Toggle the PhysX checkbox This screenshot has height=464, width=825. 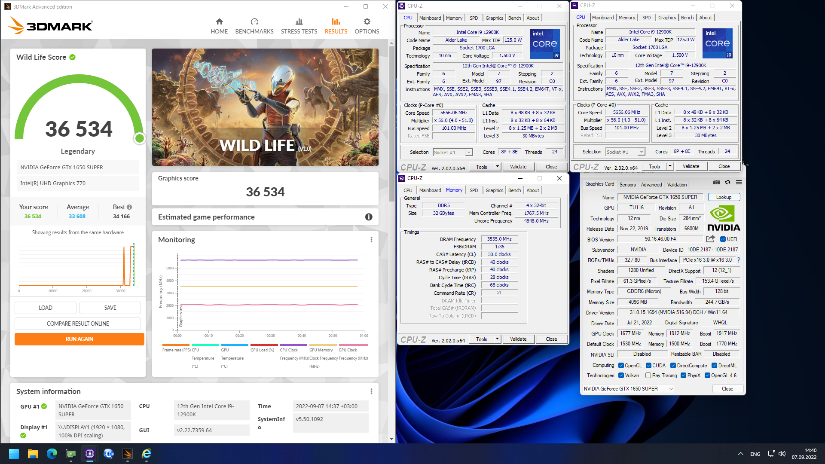click(x=683, y=375)
